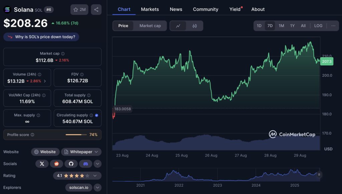Set chart range to All
Screen dimensions: 342x194
pos(303,26)
